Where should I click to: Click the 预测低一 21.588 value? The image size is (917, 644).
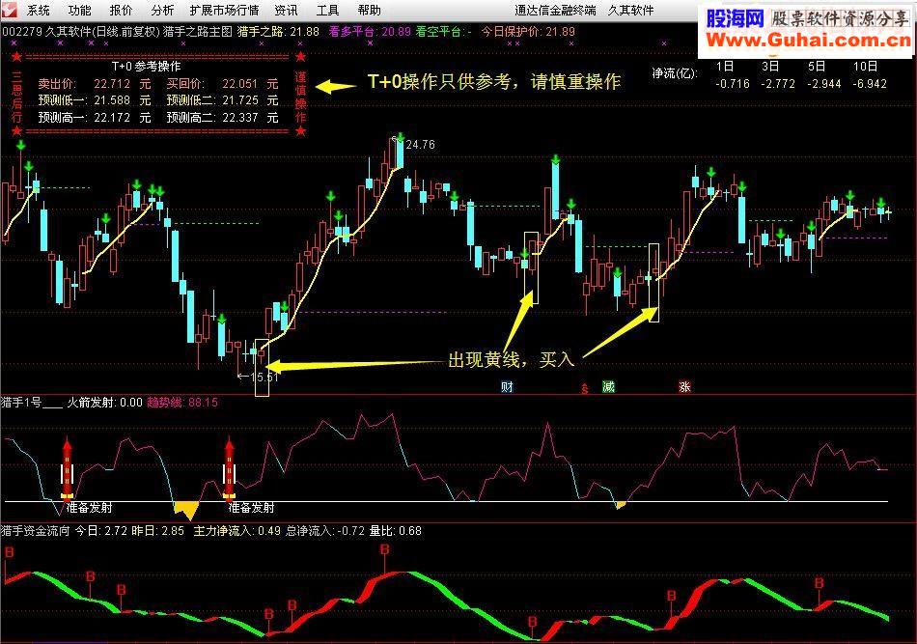tap(112, 100)
